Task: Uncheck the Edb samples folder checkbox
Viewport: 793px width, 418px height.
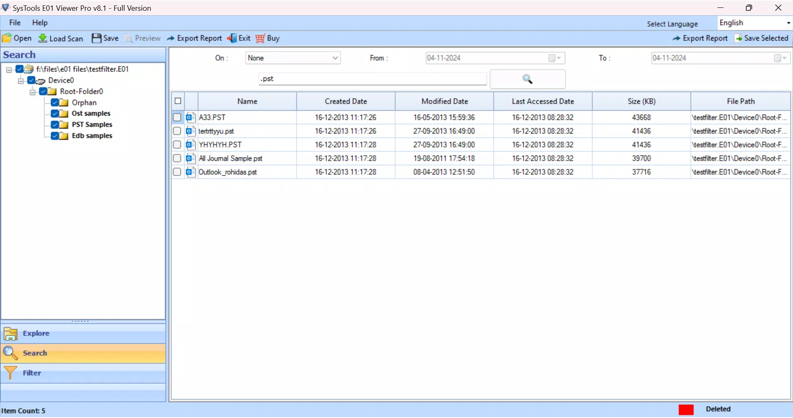Action: pos(55,136)
